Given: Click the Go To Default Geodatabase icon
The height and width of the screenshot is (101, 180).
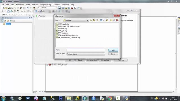Looking at the screenshot, I should tap(97, 20).
